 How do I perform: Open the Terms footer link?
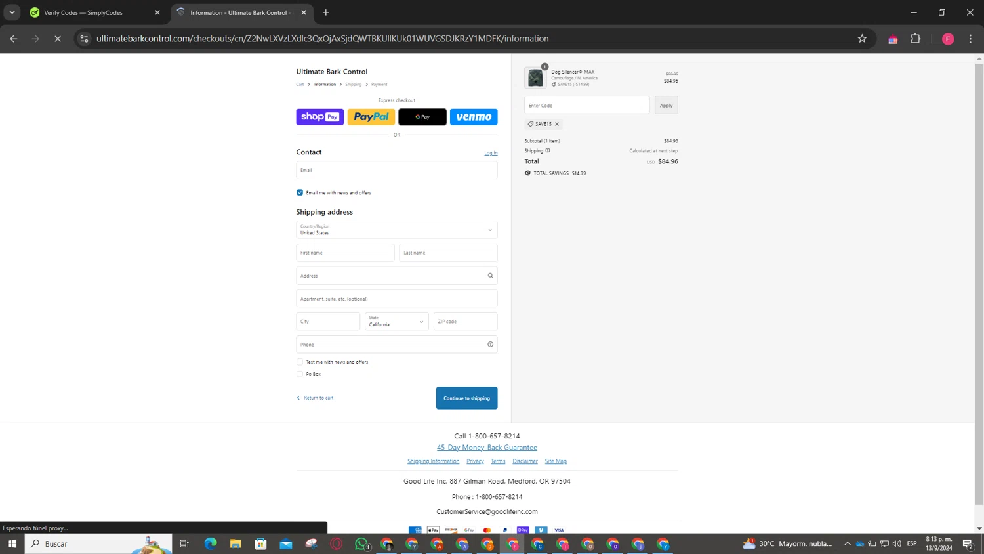498,461
